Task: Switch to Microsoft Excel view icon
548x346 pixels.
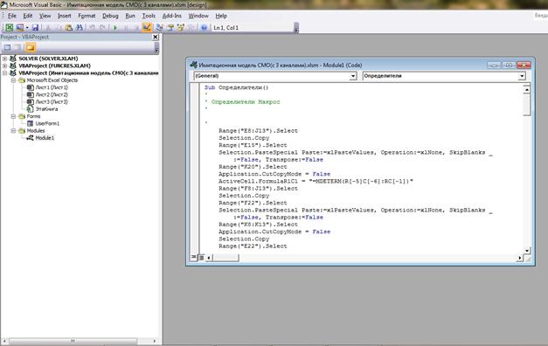Action: 9,28
